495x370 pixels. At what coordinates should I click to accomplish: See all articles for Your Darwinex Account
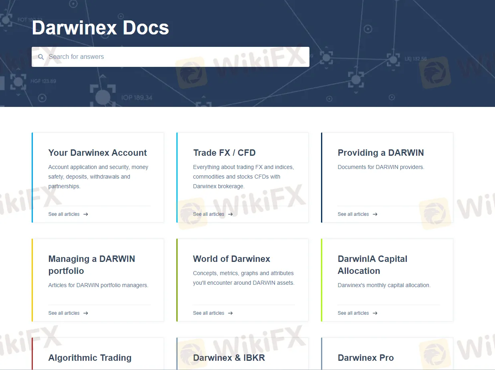click(x=64, y=214)
